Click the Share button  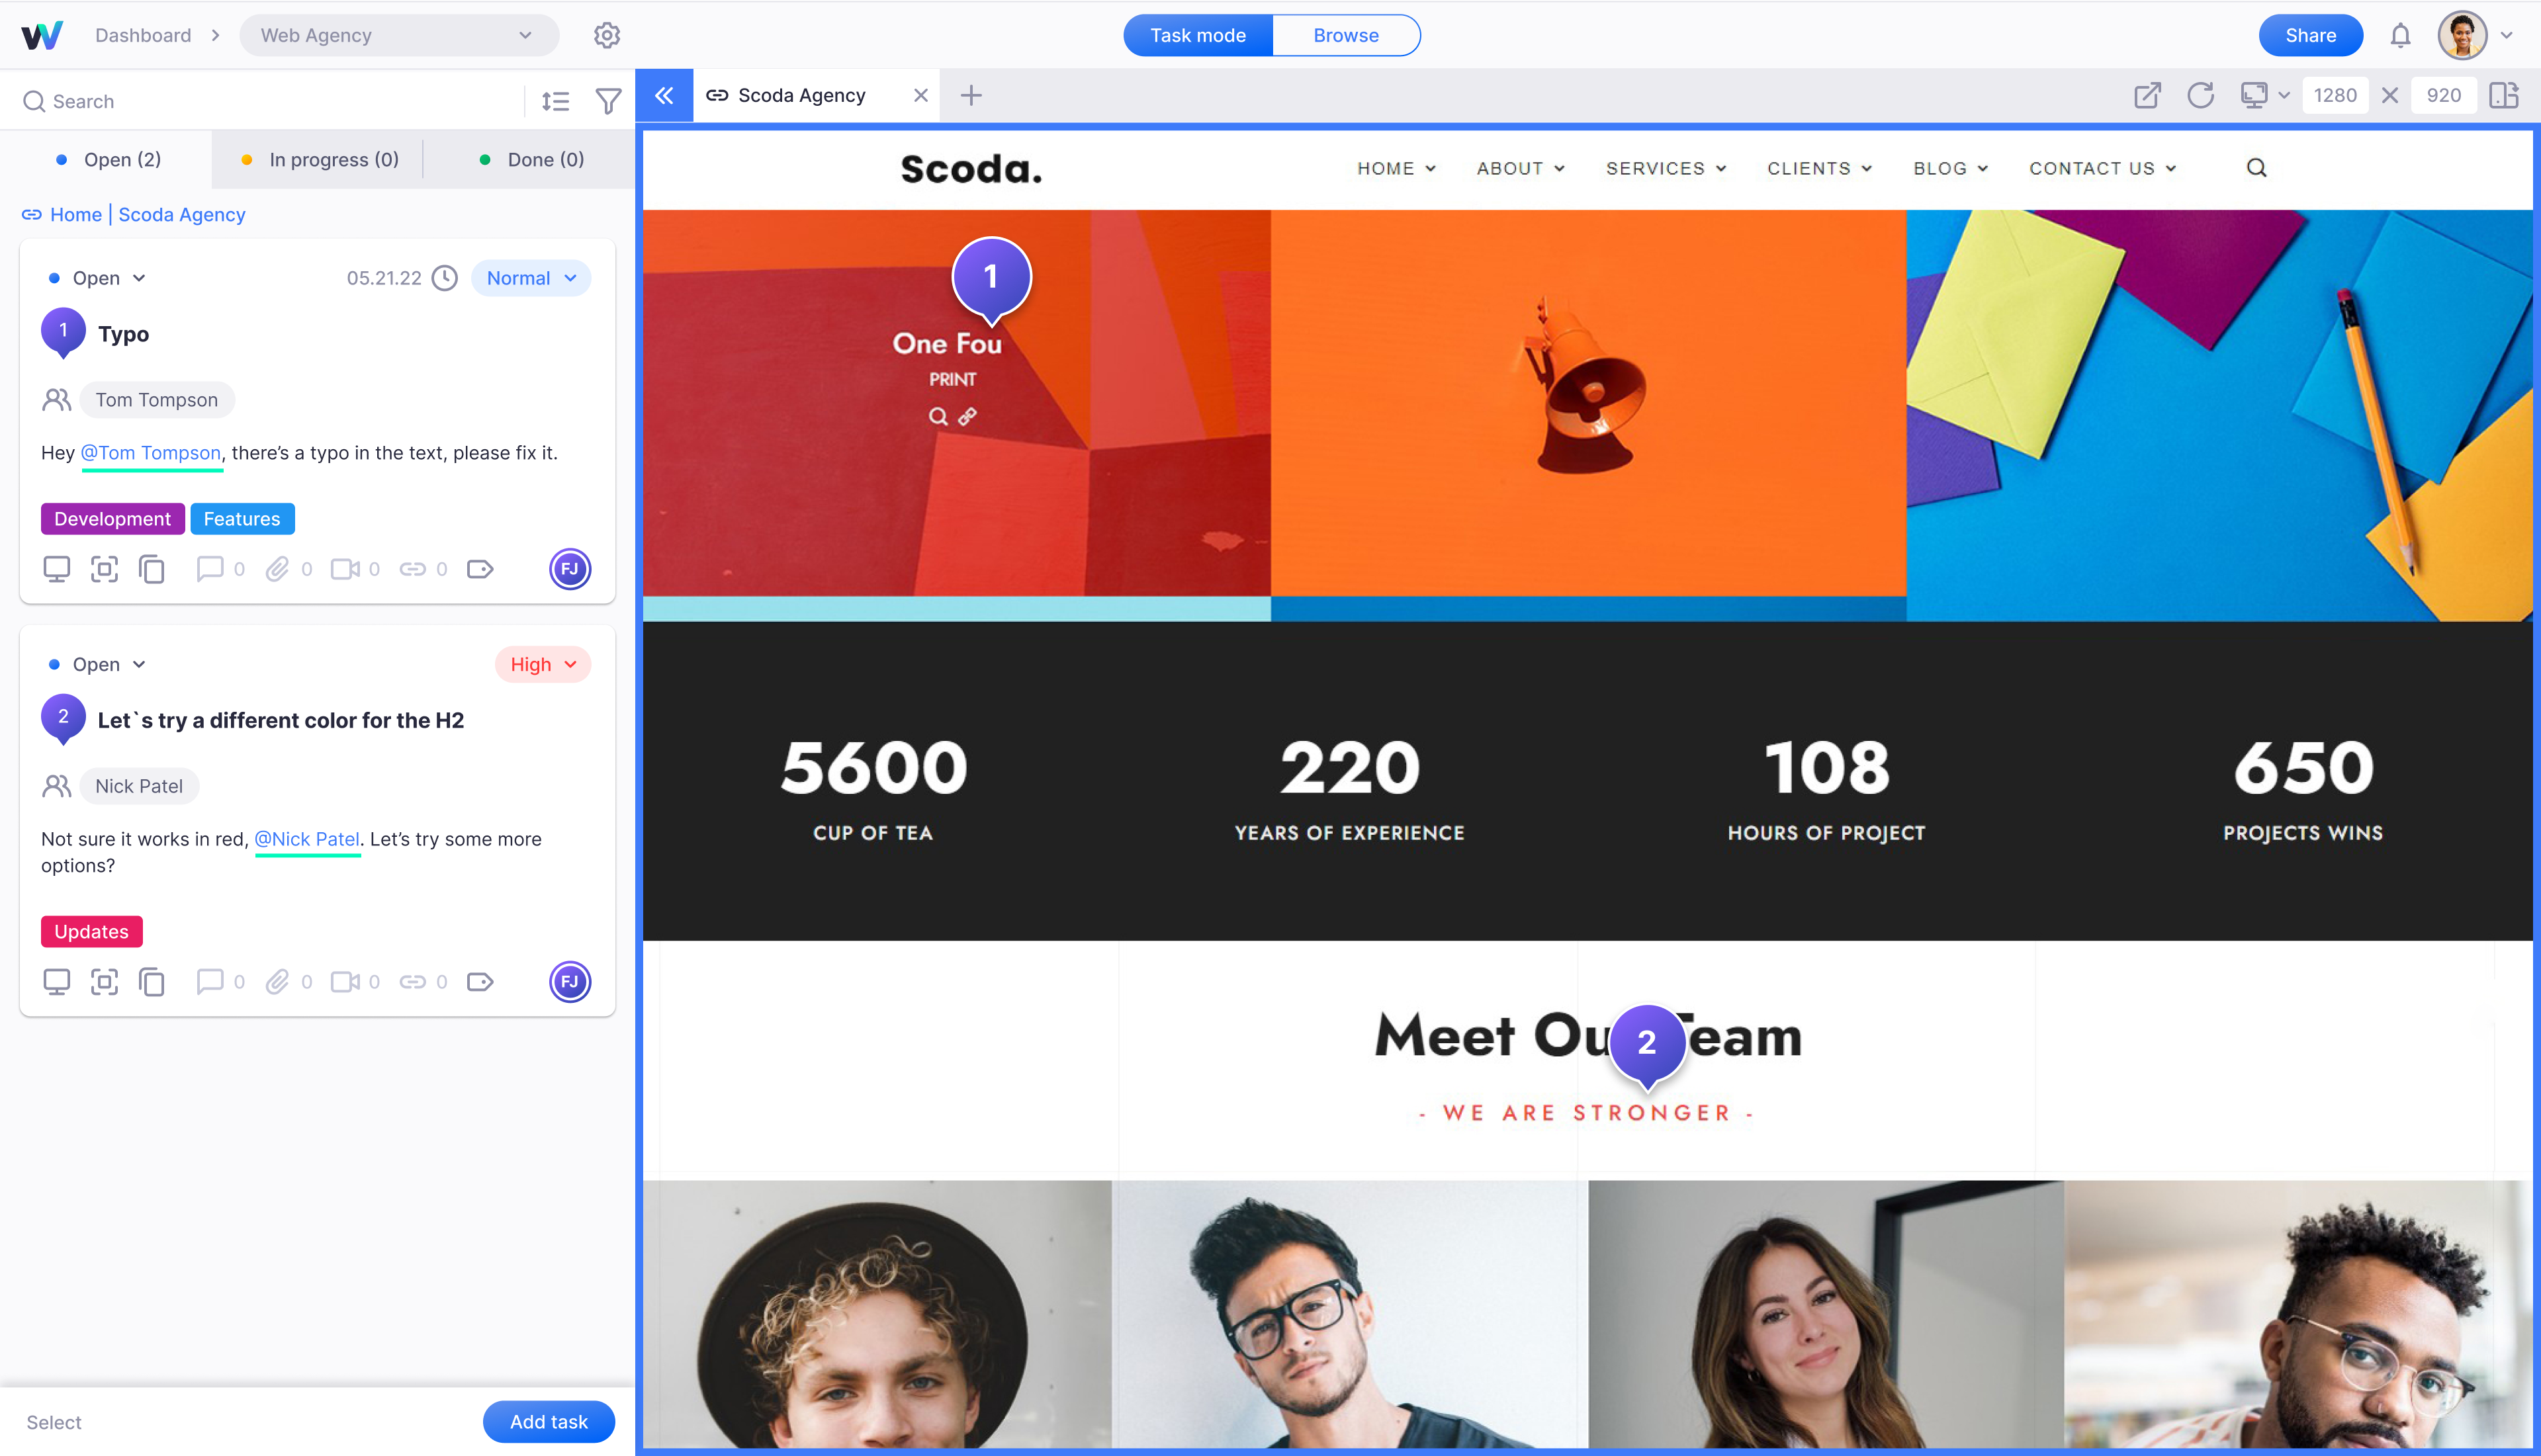(x=2310, y=35)
